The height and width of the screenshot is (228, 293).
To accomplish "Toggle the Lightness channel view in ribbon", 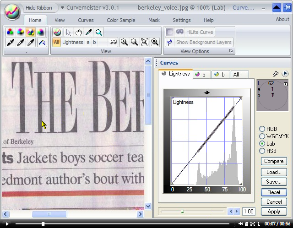I will (x=72, y=42).
